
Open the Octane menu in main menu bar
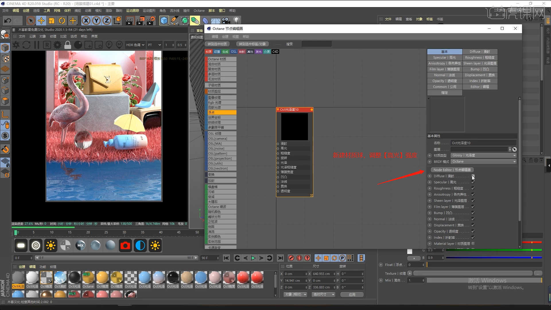[x=199, y=11]
